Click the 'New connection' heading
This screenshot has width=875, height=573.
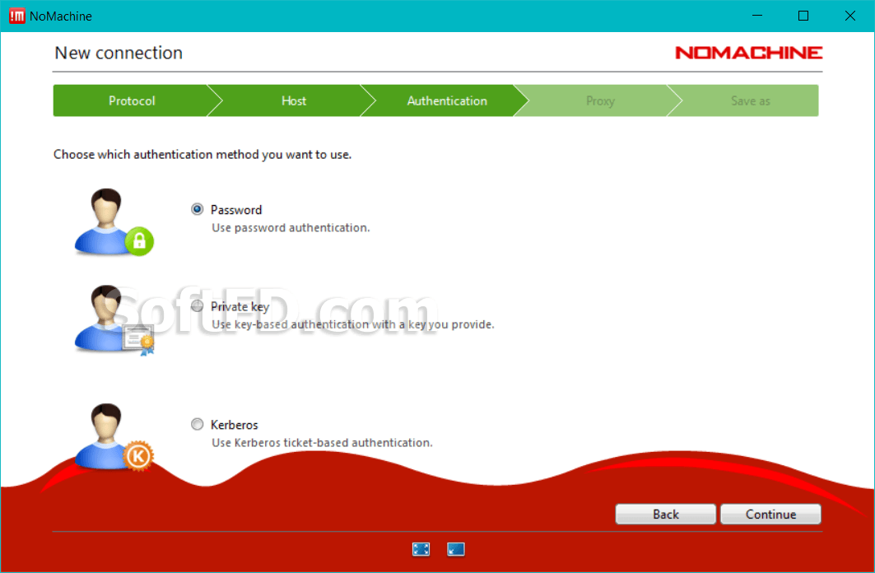119,53
